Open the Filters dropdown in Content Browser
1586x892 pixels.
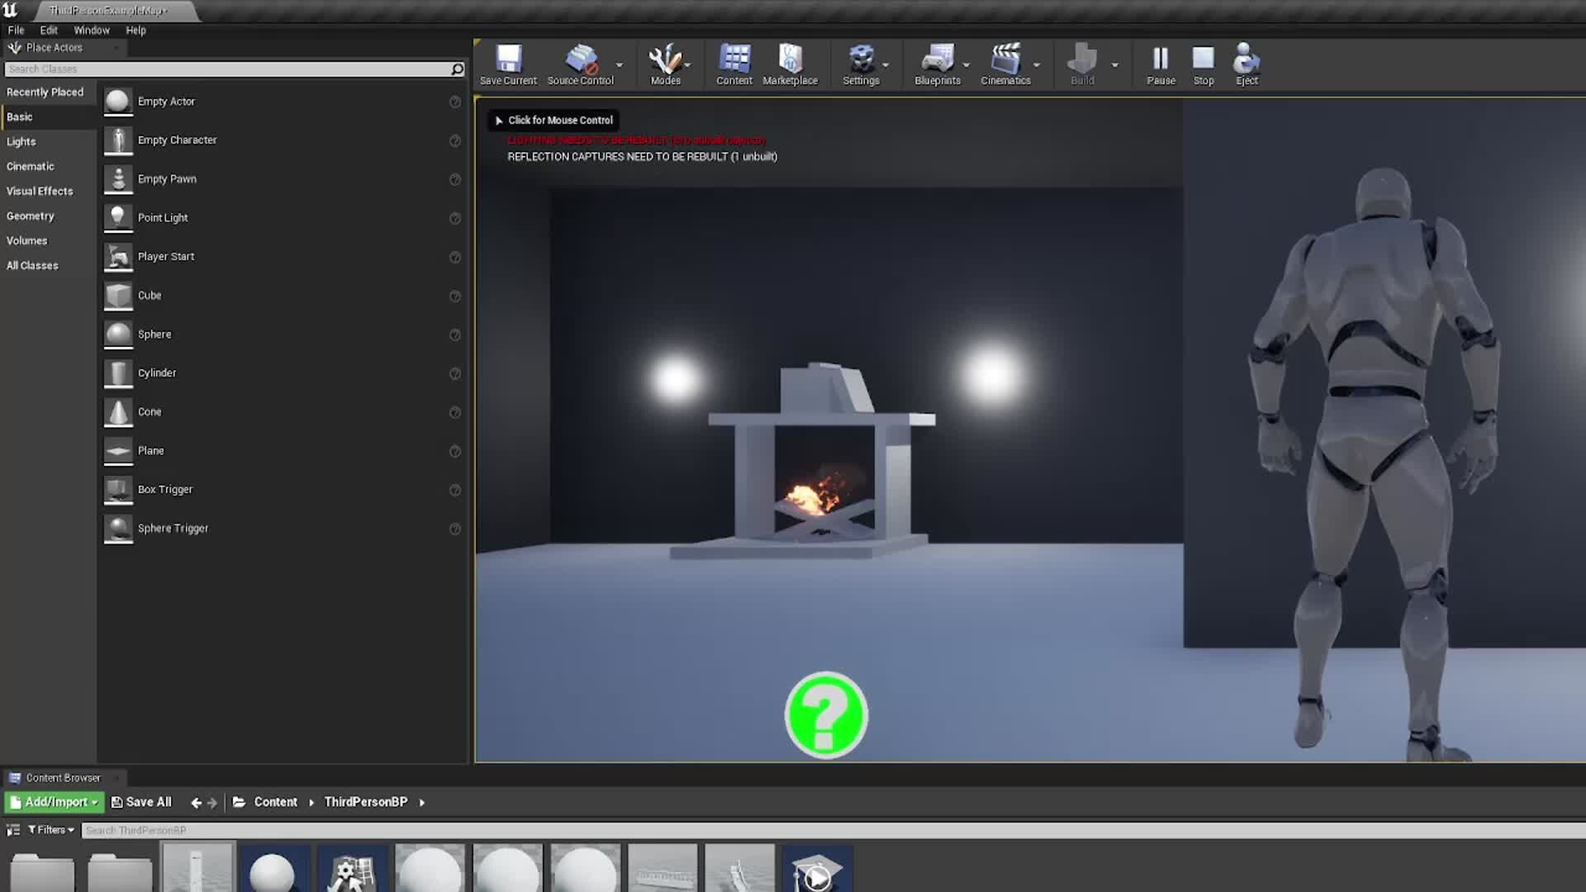[51, 830]
